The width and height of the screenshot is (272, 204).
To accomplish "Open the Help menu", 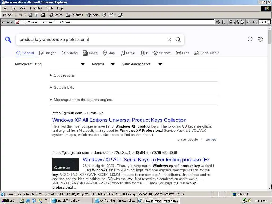I will [x=60, y=8].
